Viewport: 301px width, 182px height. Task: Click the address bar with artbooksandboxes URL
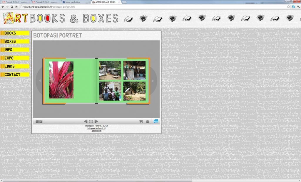(x=153, y=7)
